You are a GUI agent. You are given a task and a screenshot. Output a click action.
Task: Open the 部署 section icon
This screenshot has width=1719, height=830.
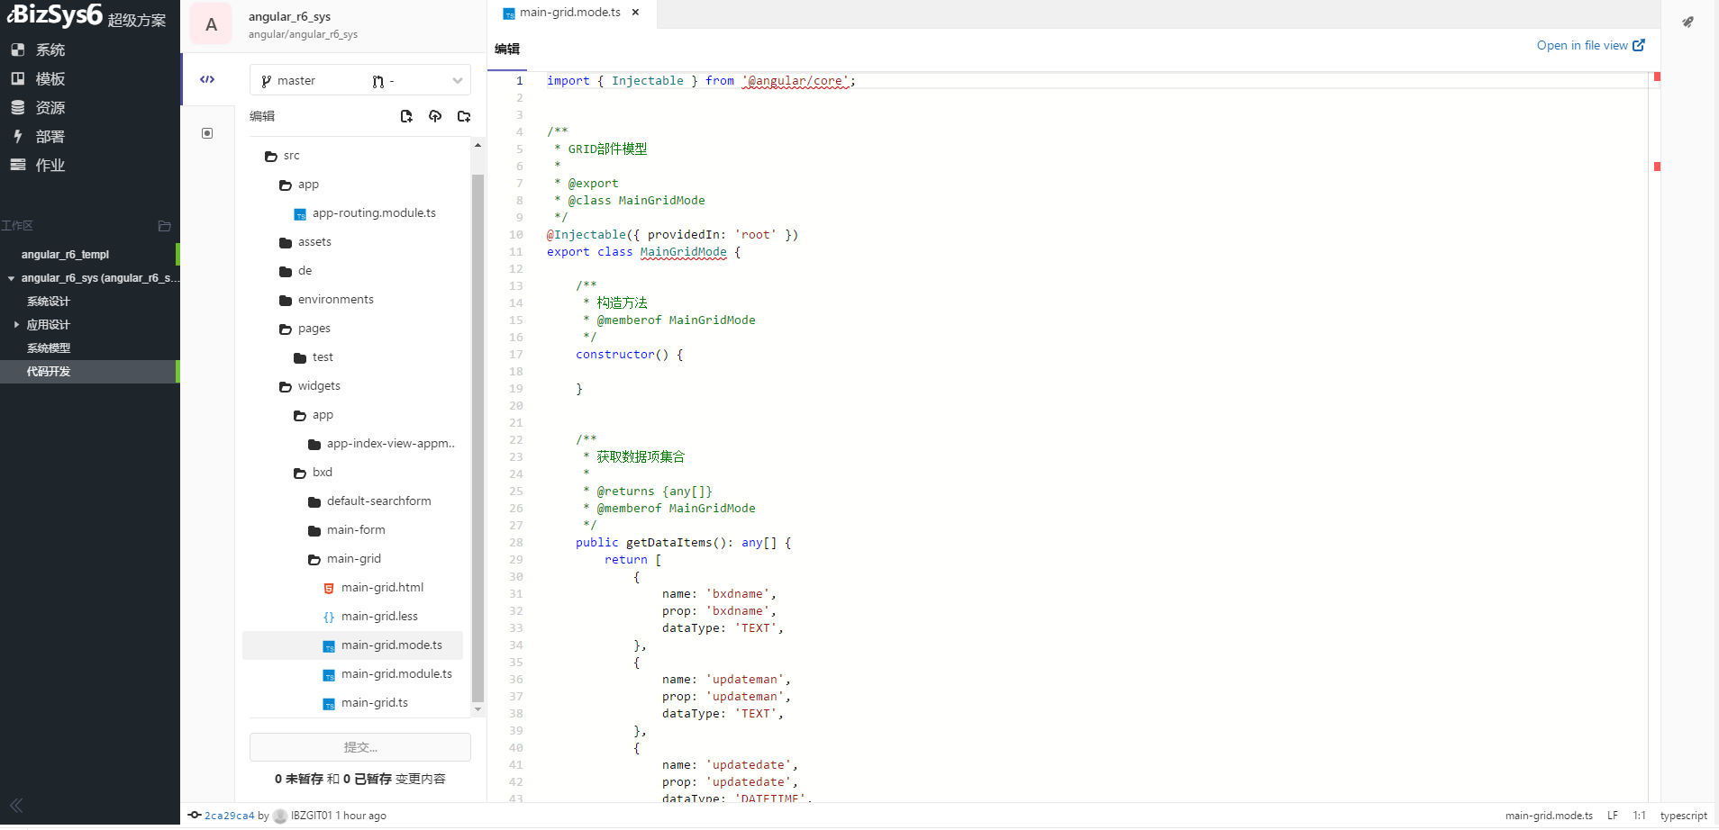tap(17, 137)
